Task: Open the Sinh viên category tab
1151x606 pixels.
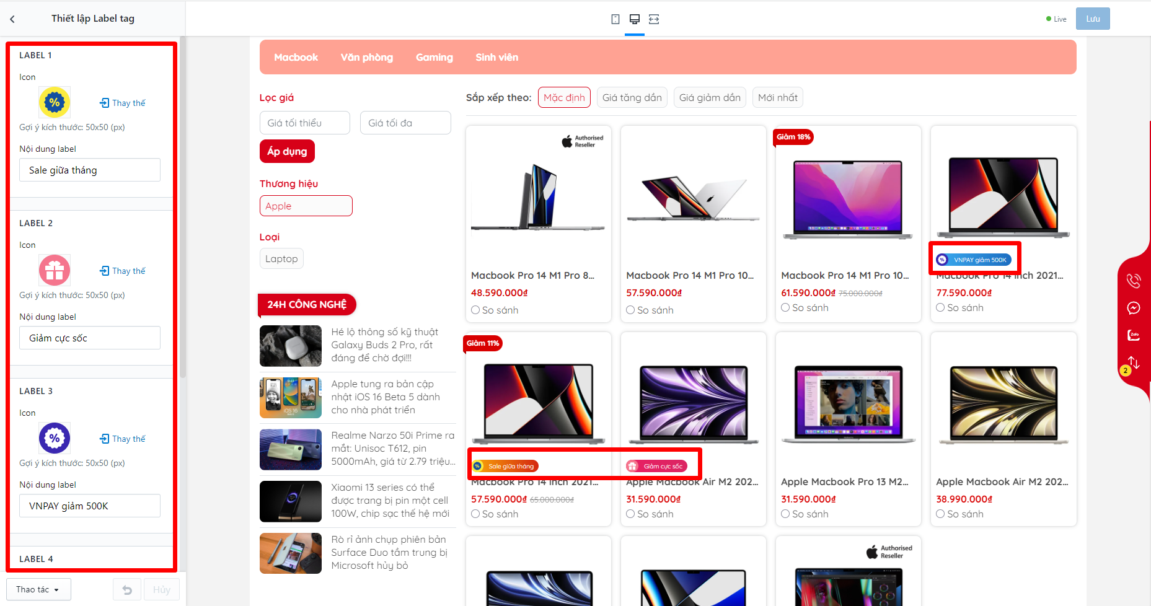Action: click(497, 57)
